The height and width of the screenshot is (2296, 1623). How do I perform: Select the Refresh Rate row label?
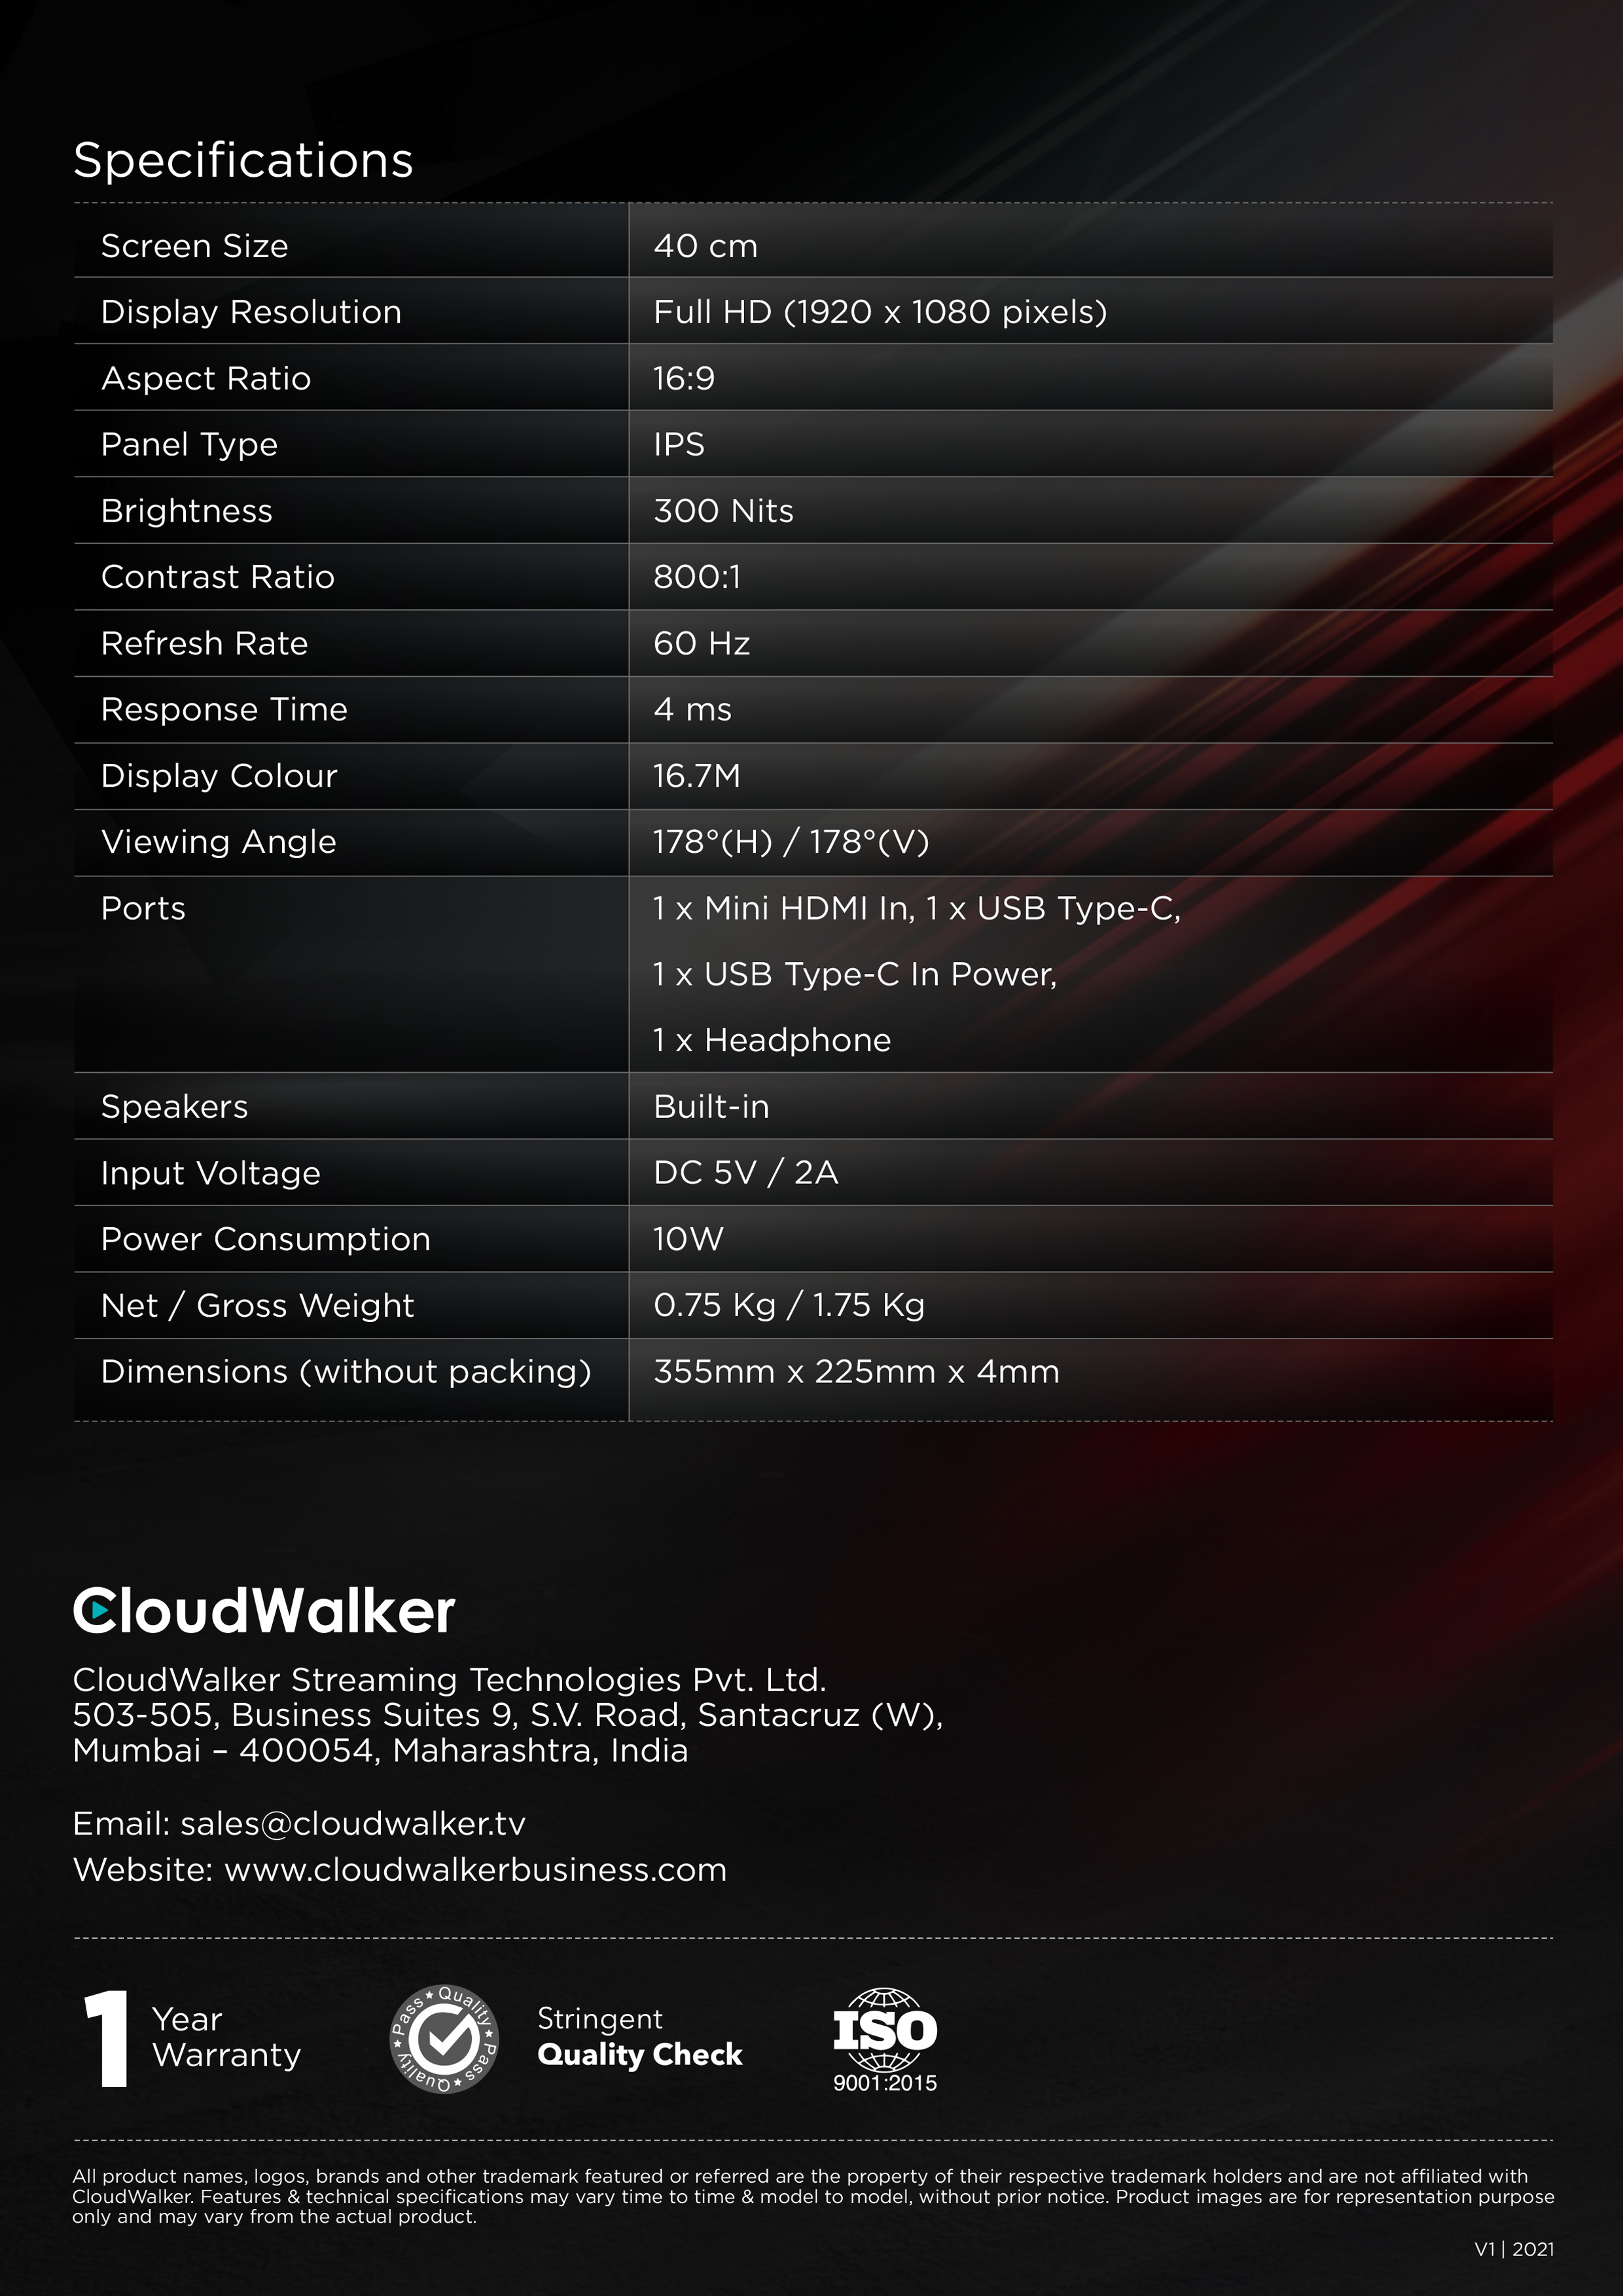coord(204,643)
